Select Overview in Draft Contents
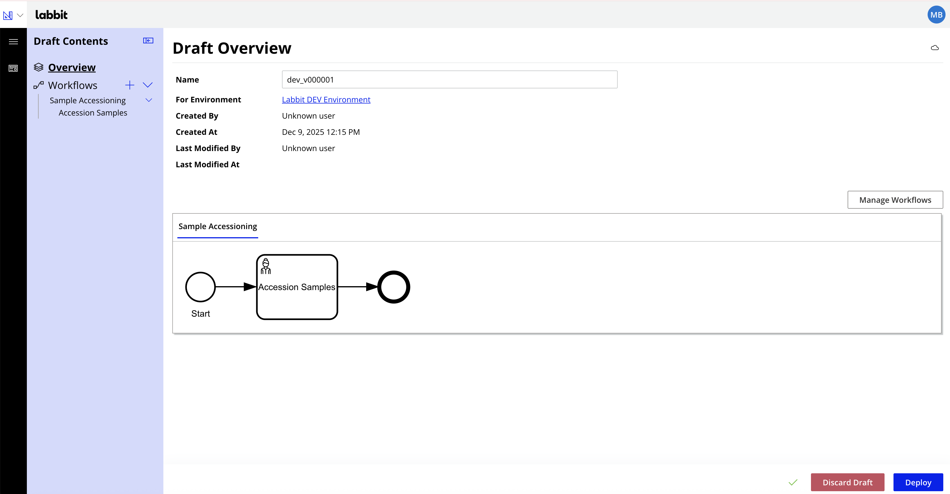 pyautogui.click(x=72, y=67)
